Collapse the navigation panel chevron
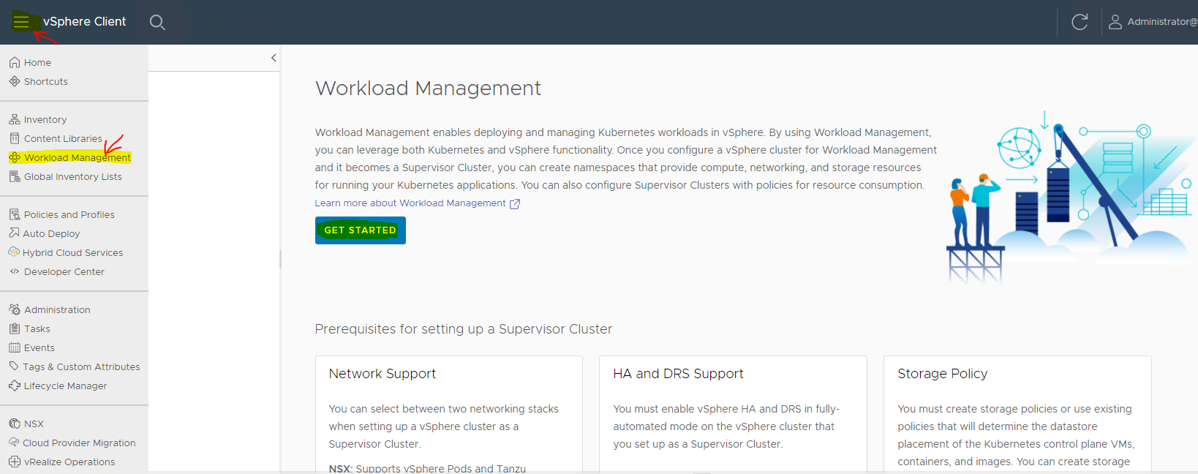Viewport: 1198px width, 474px height. [274, 58]
